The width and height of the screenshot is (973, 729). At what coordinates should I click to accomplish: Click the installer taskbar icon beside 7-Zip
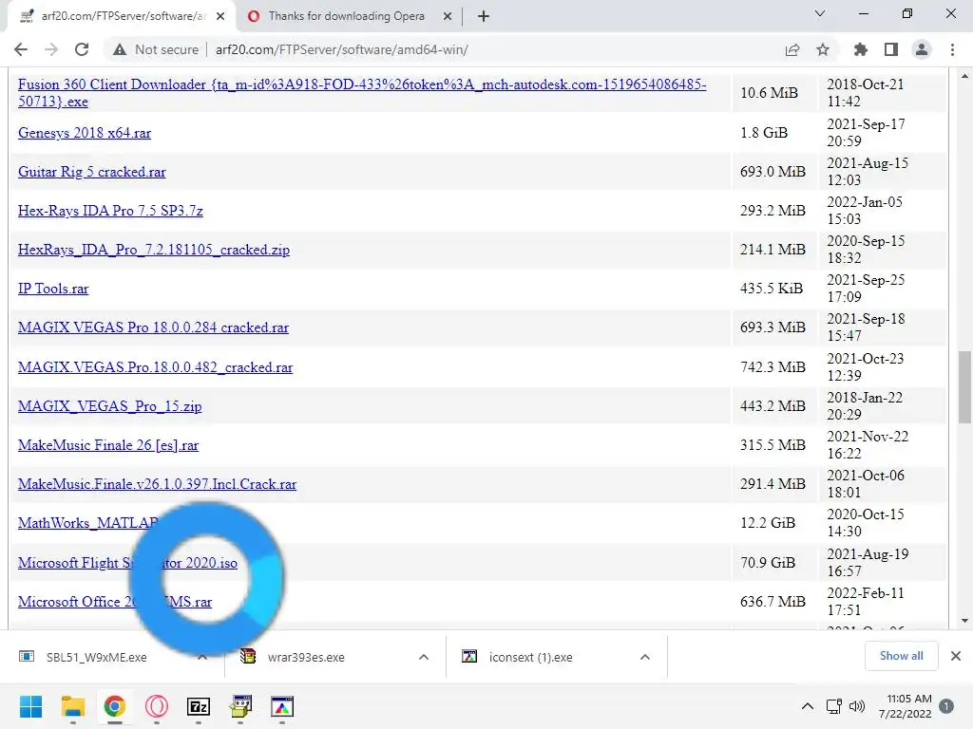click(x=240, y=706)
